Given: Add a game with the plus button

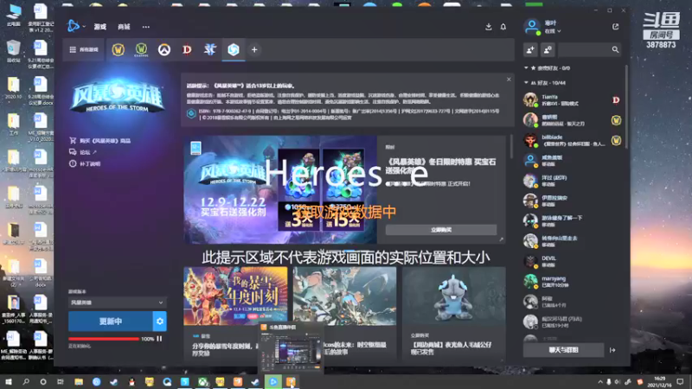Looking at the screenshot, I should click(254, 50).
